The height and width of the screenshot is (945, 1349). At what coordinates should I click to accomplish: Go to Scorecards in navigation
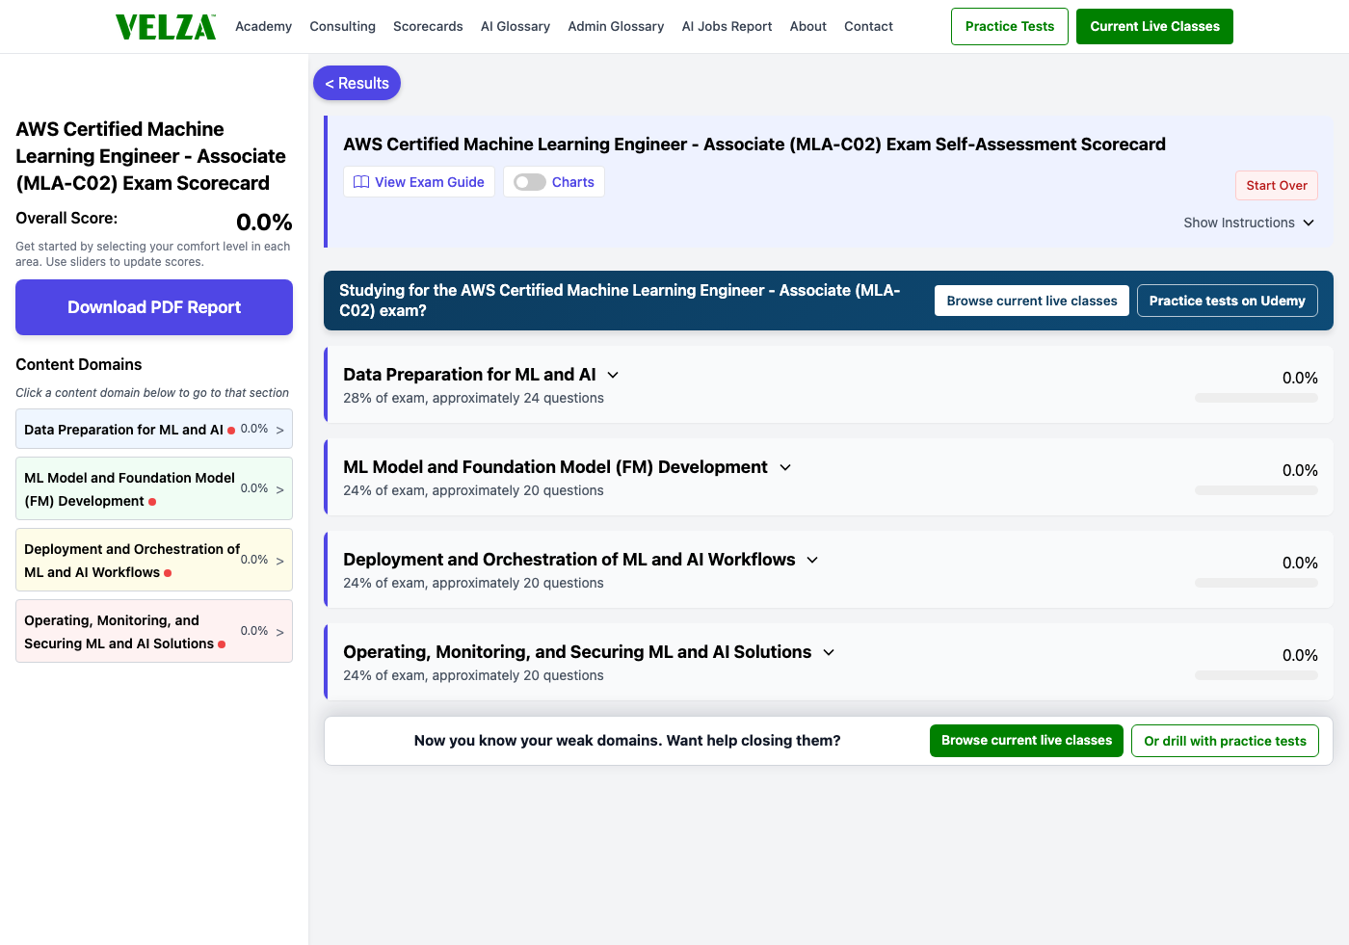point(428,26)
